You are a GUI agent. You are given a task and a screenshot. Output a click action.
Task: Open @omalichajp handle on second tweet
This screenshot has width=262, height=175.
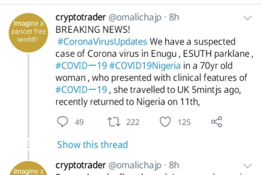click(x=135, y=166)
